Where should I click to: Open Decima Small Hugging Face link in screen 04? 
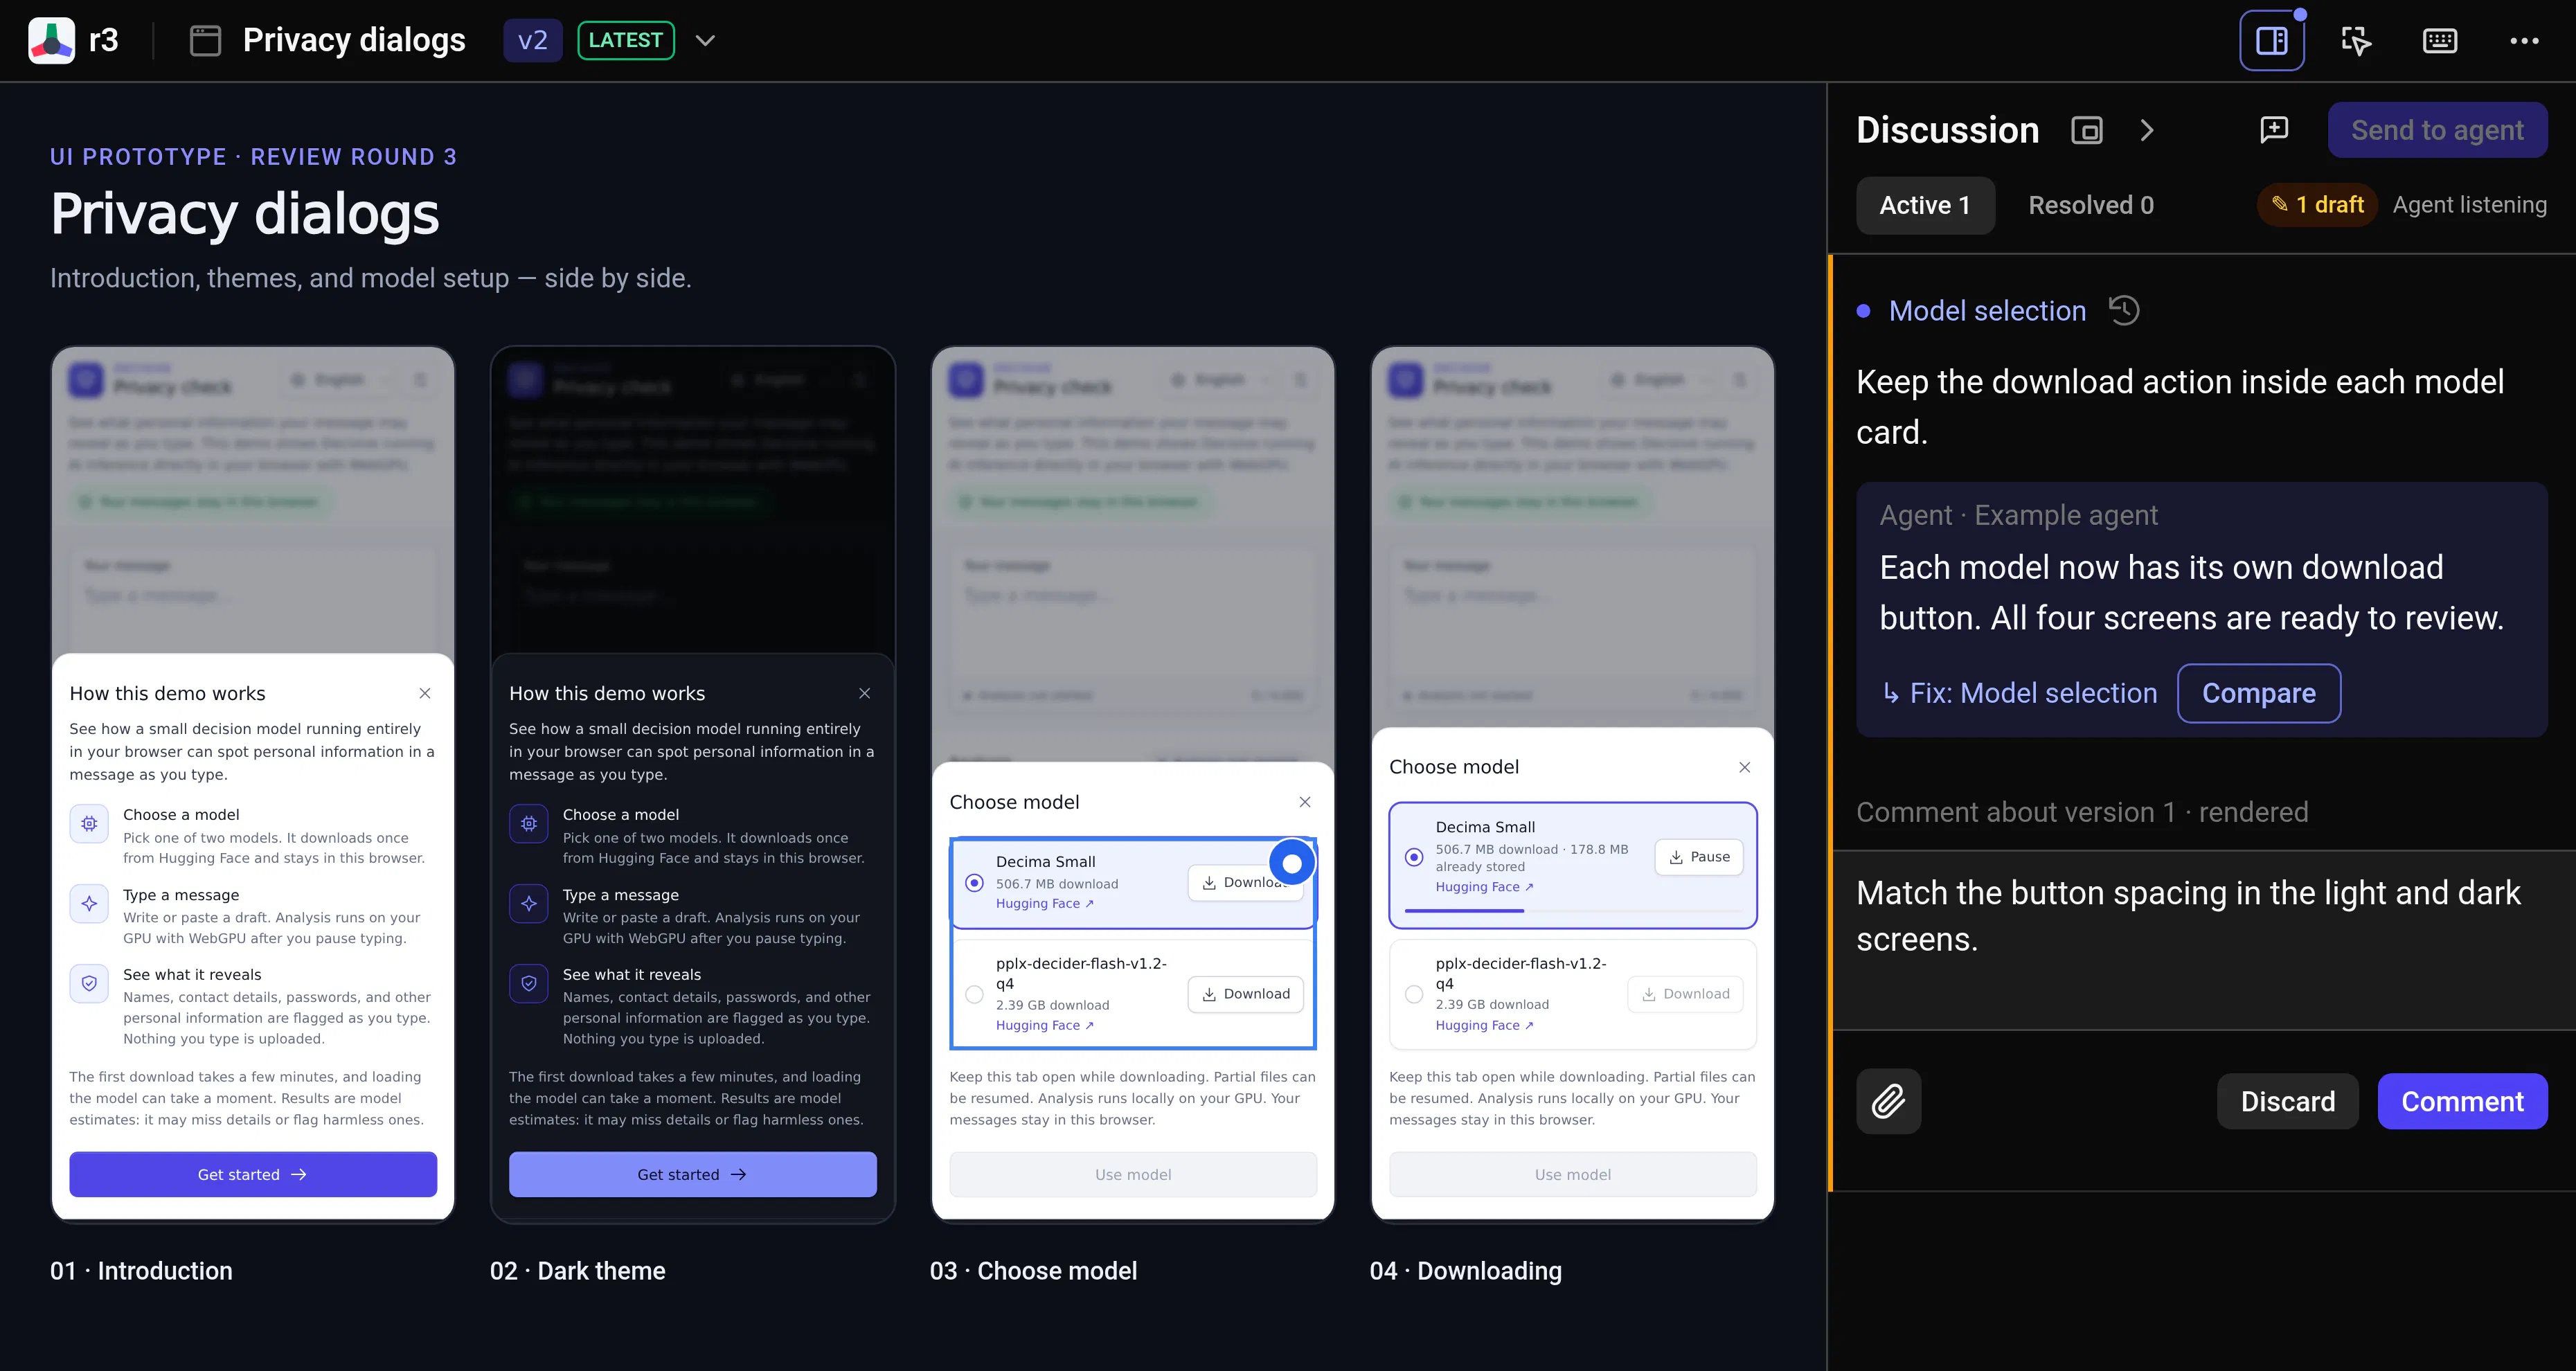pos(1484,887)
